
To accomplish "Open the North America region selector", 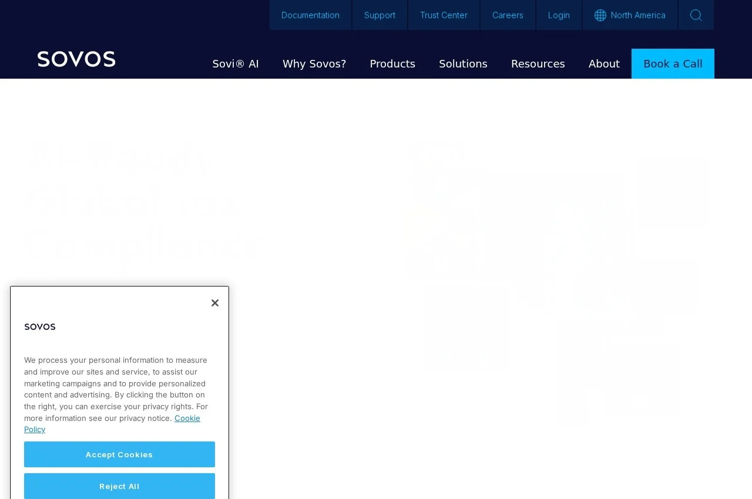I will [x=630, y=15].
